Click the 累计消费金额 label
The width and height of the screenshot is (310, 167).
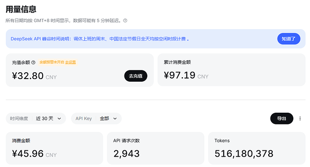point(177,62)
